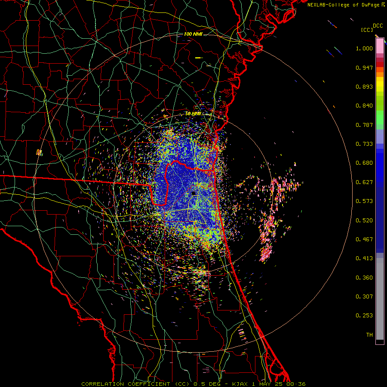This screenshot has height=387, width=387.
Task: Click the [CC] units label
Action: click(367, 30)
